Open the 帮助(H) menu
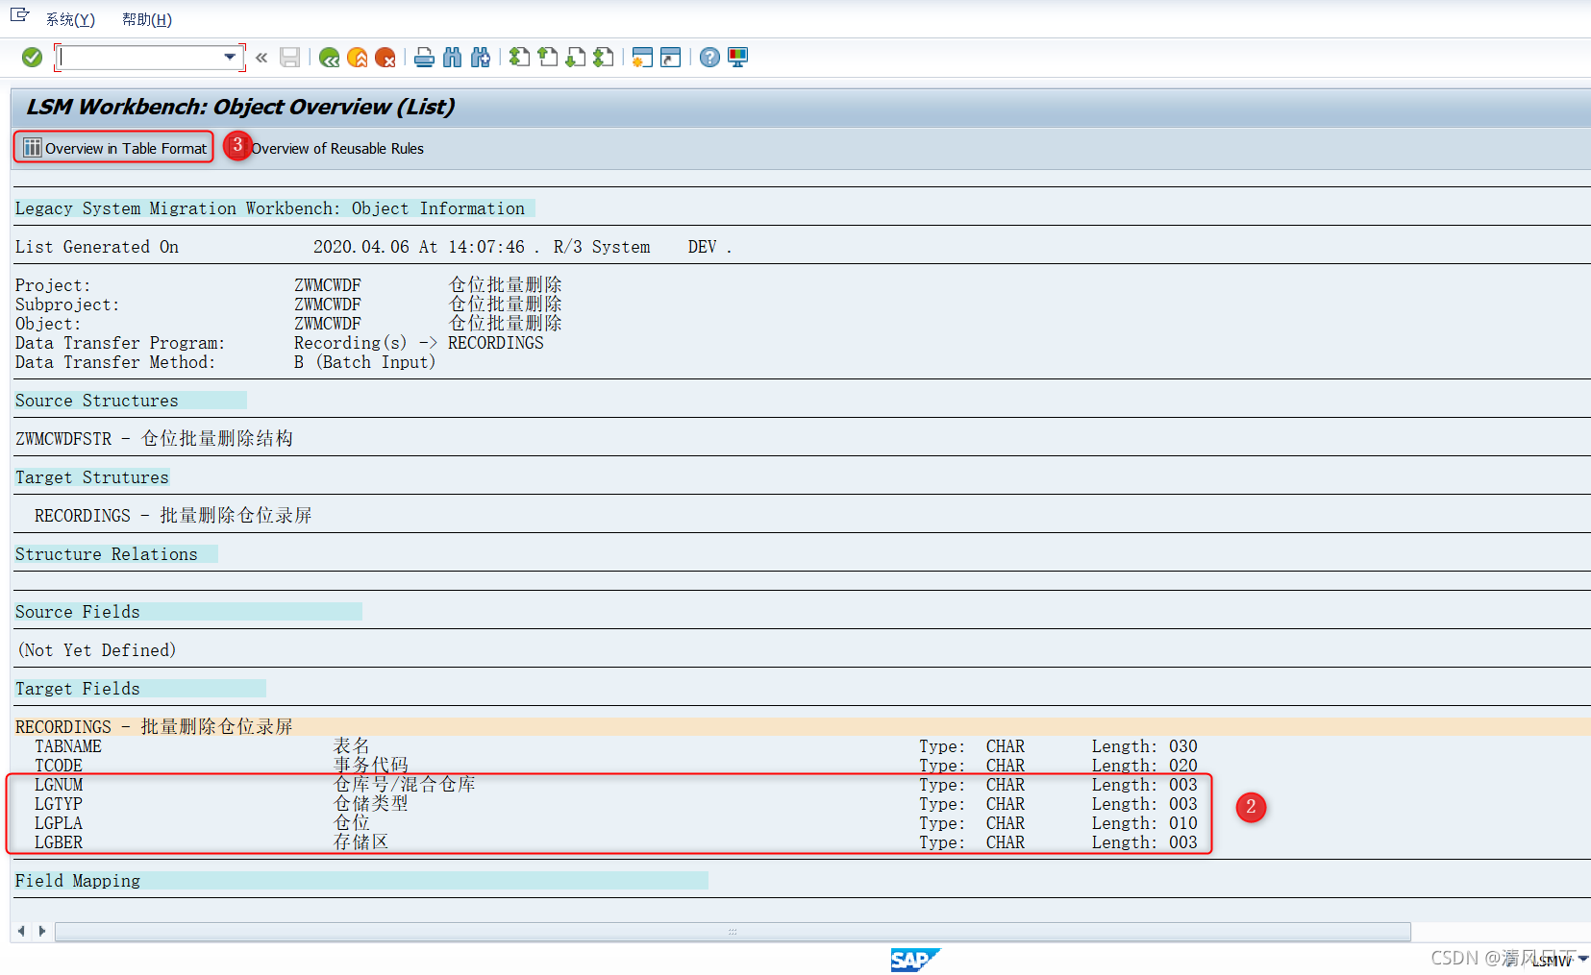Viewport: 1591px width, 975px height. tap(147, 19)
